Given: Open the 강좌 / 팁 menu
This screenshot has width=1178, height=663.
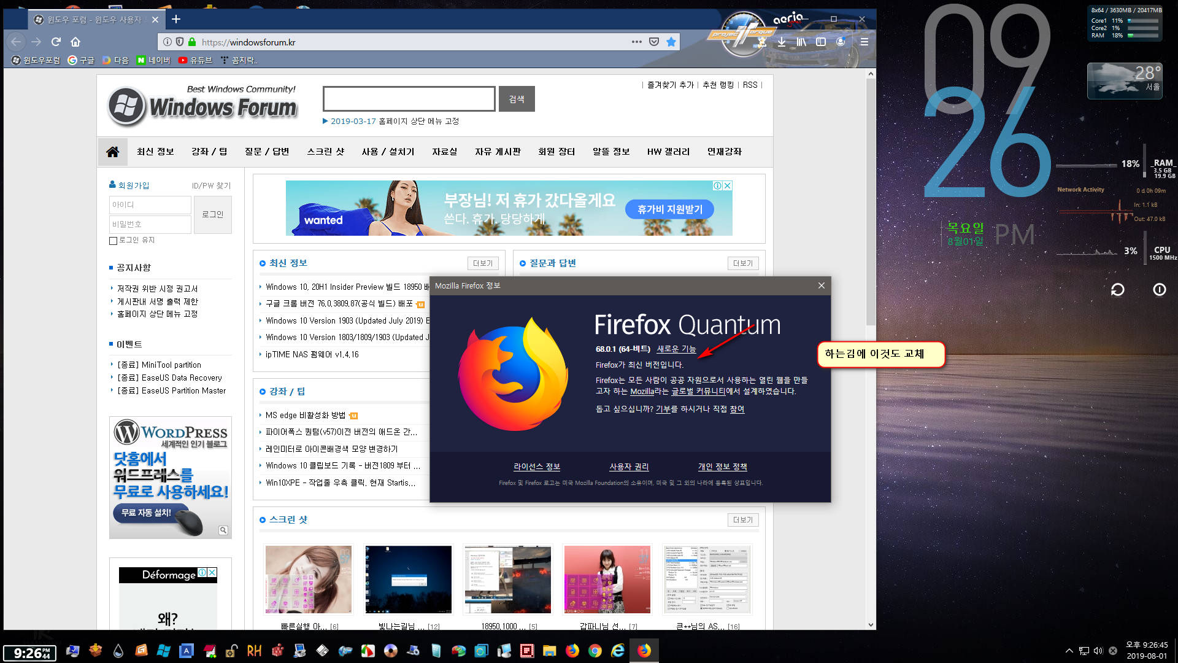Looking at the screenshot, I should (209, 152).
